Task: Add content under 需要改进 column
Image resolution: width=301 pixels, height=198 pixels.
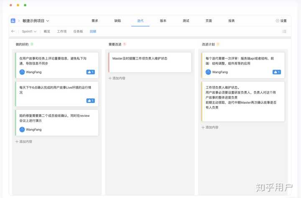Action: (117, 78)
